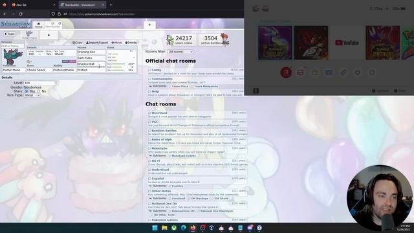Screen dimensions: 414x233
Task: Edit the Protosynthesis ability field
Action: [x=64, y=70]
